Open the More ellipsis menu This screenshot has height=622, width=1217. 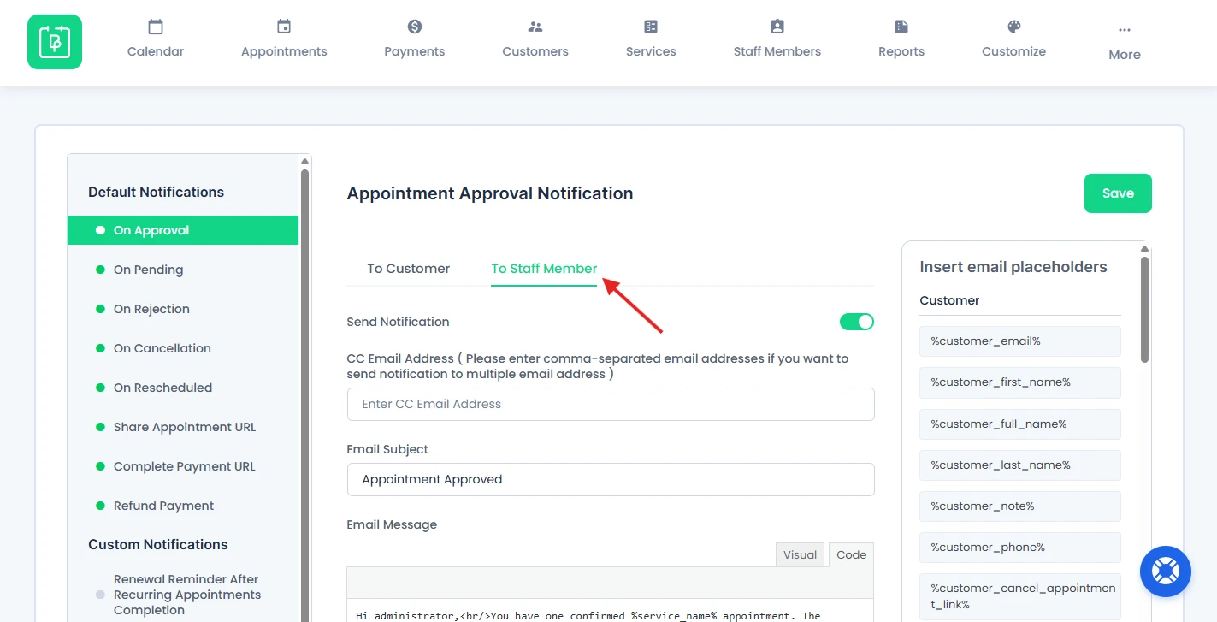point(1125,30)
